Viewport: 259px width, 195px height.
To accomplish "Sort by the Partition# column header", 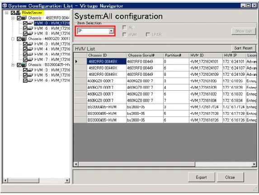I will [176, 55].
